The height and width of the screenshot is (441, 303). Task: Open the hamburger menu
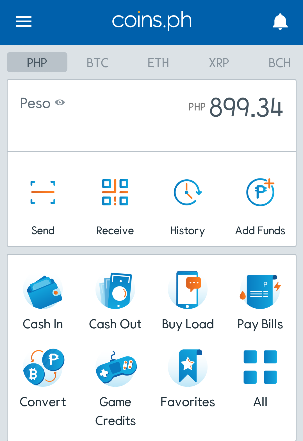(24, 22)
